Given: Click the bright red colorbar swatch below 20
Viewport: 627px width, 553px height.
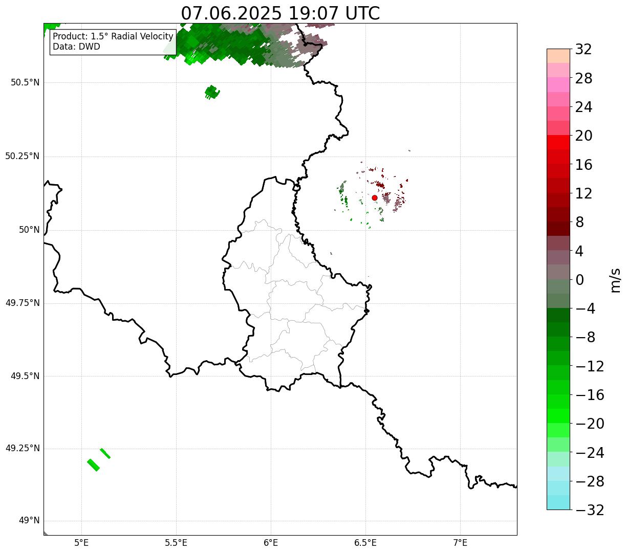Looking at the screenshot, I should tap(558, 143).
